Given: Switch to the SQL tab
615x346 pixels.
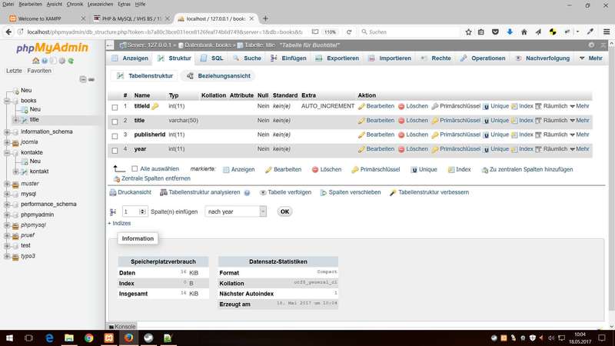Looking at the screenshot, I should [212, 58].
